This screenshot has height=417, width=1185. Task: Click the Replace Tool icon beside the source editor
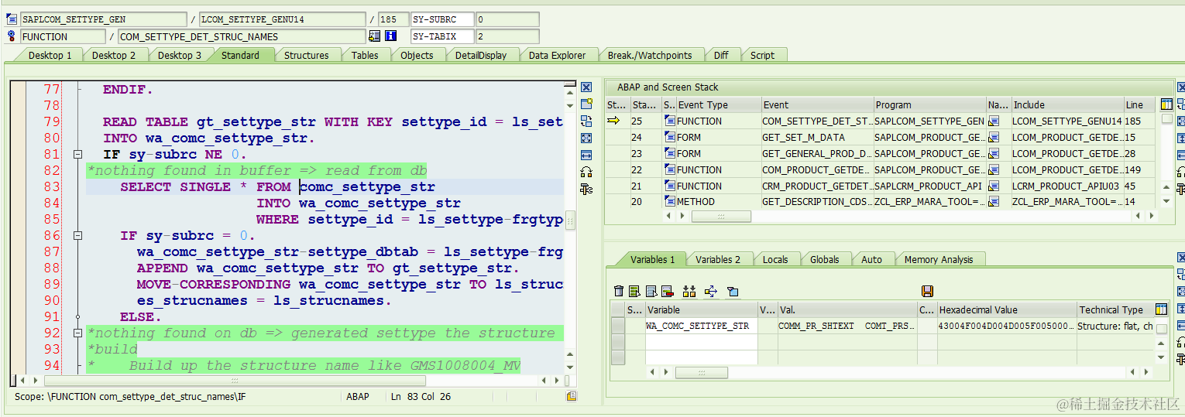[x=586, y=121]
